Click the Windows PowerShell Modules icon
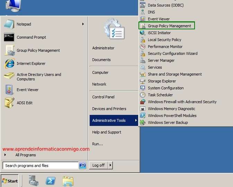 [x=143, y=116]
